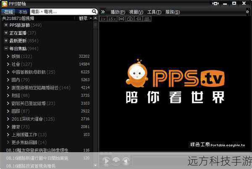Switch to the 本地 tab

coord(23,12)
